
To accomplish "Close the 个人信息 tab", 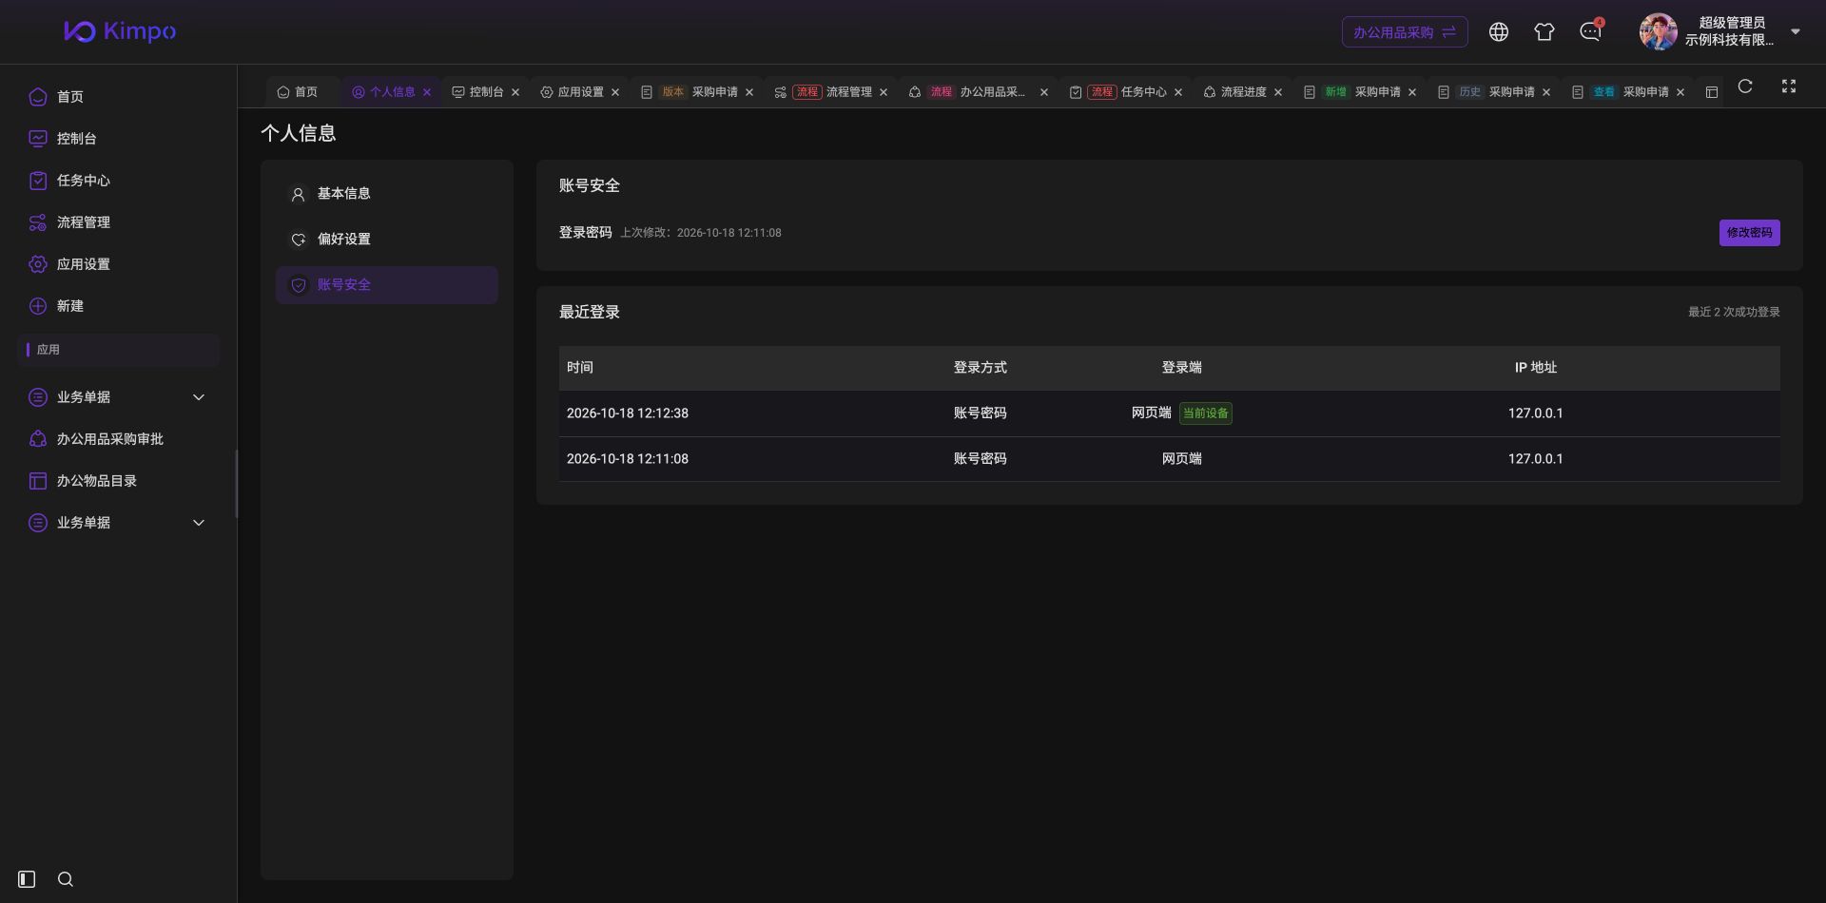I will tap(427, 92).
